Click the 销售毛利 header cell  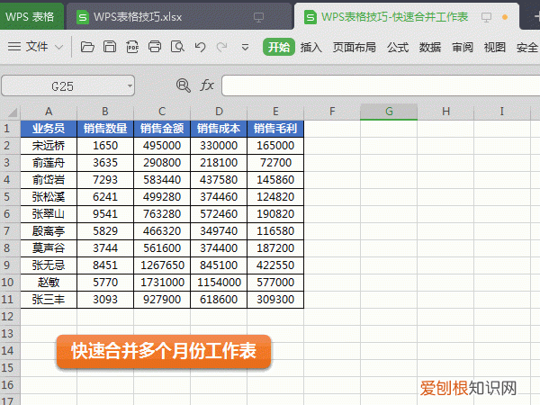coord(275,129)
